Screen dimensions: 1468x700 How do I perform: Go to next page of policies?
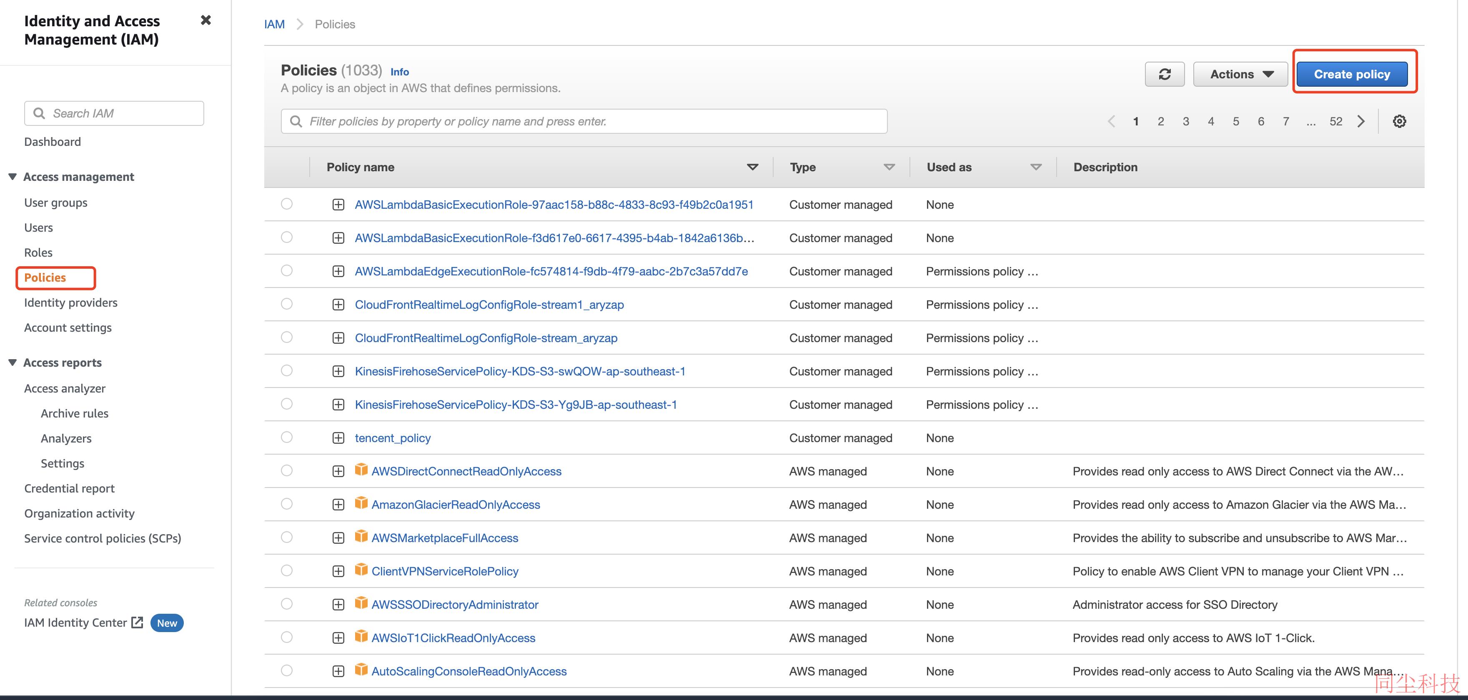(x=1361, y=121)
